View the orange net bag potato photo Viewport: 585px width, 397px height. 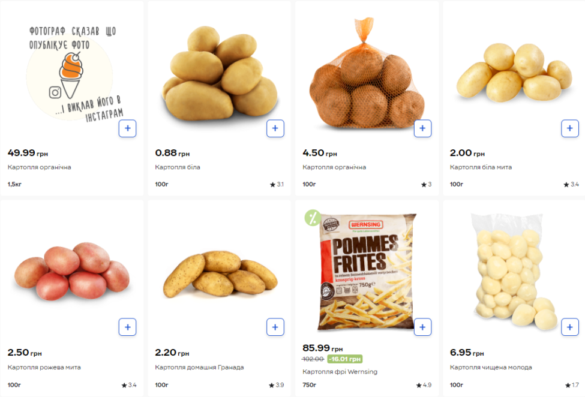(x=367, y=74)
